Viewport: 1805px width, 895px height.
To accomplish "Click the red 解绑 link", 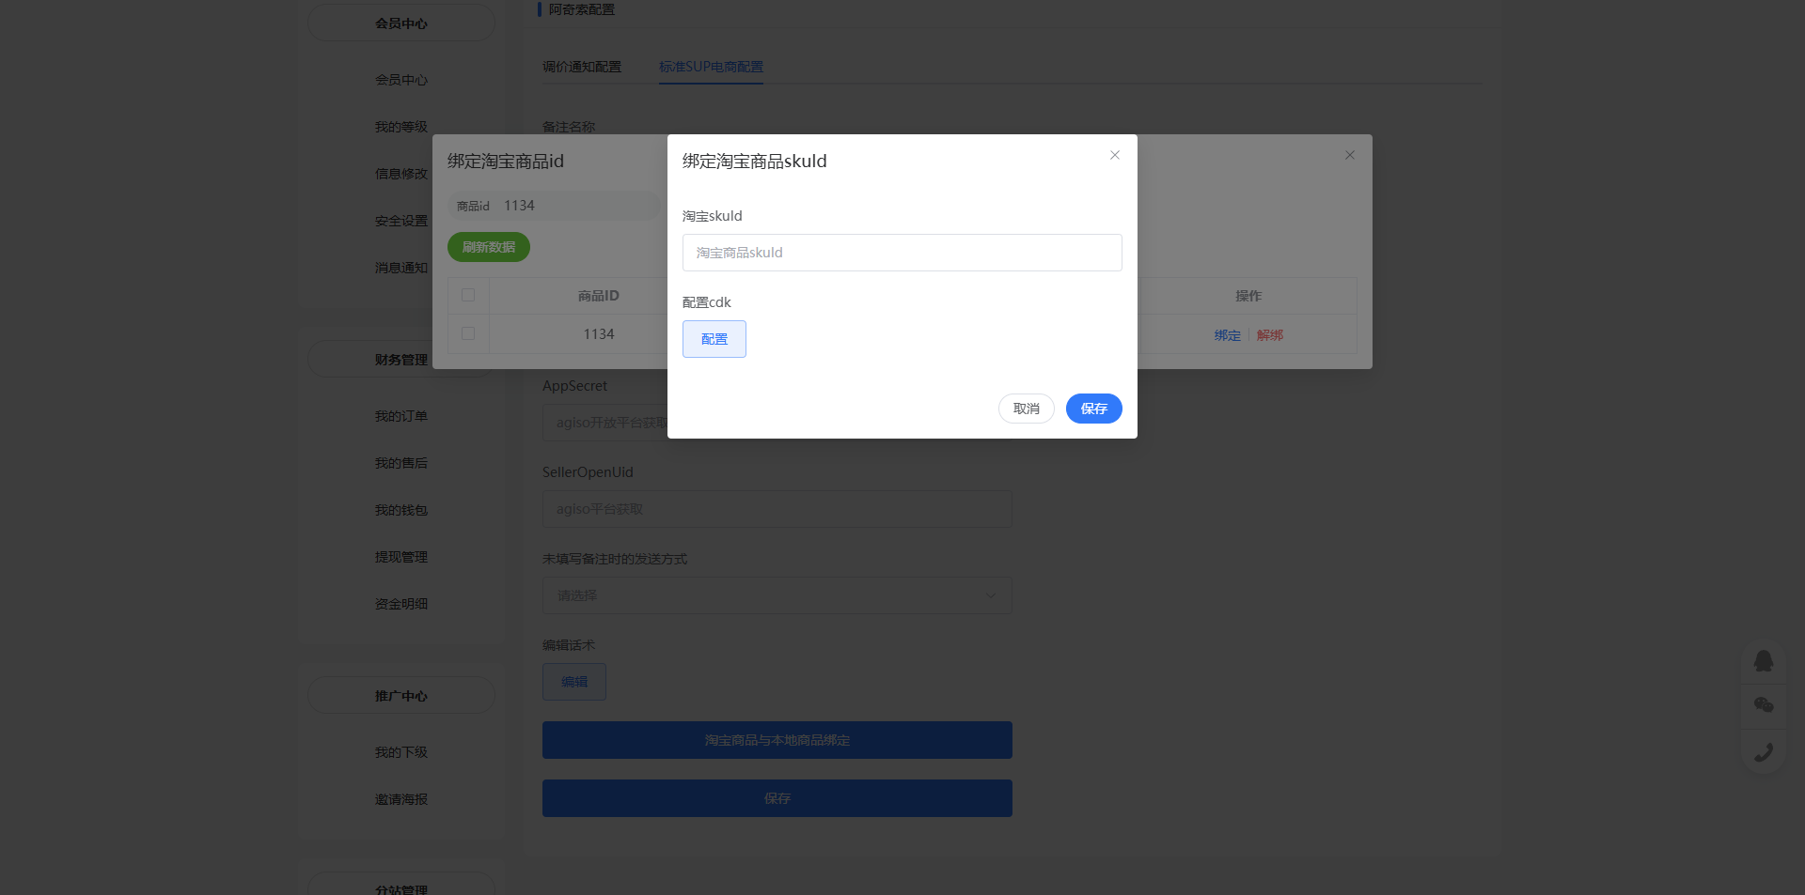I will coord(1270,335).
